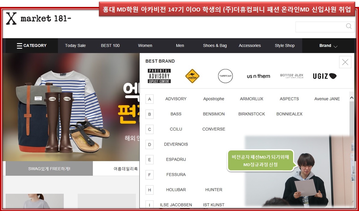359x211 pixels.
Task: Click the main banner with boots and backpack
Action: point(71,107)
